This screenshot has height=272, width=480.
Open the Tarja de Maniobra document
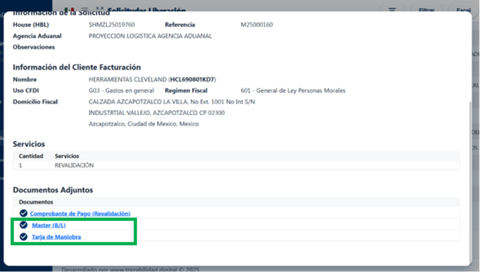pos(56,237)
